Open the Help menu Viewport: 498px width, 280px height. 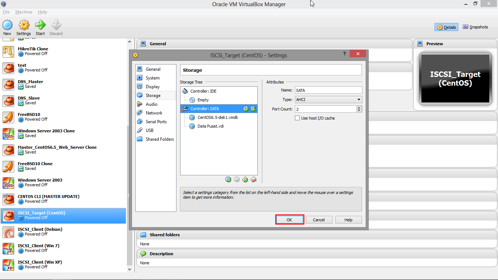42,12
